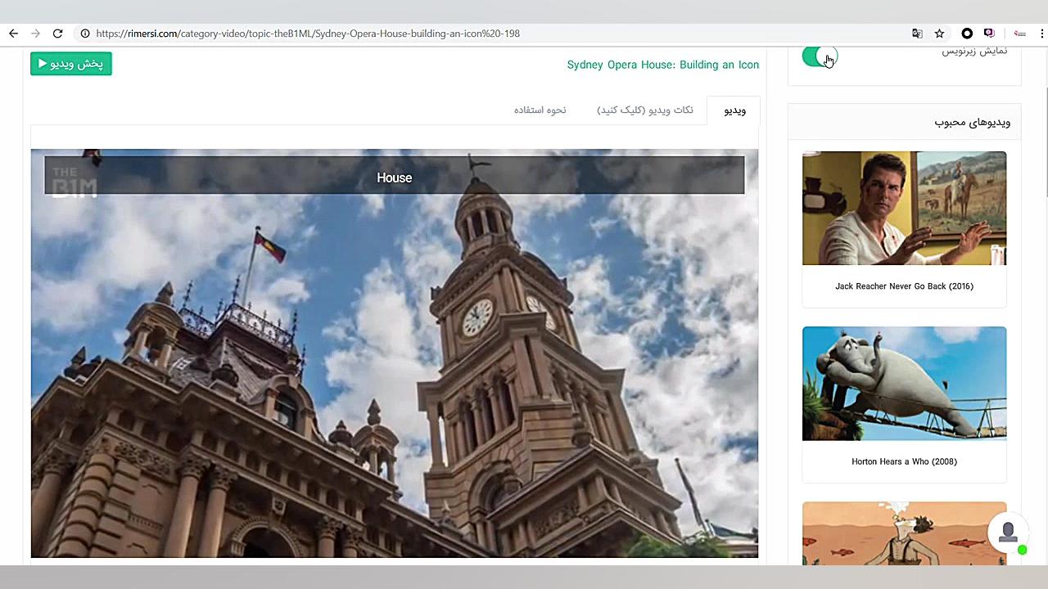Click the نمایش زیرنویس label text
This screenshot has height=589, width=1048.
(974, 51)
